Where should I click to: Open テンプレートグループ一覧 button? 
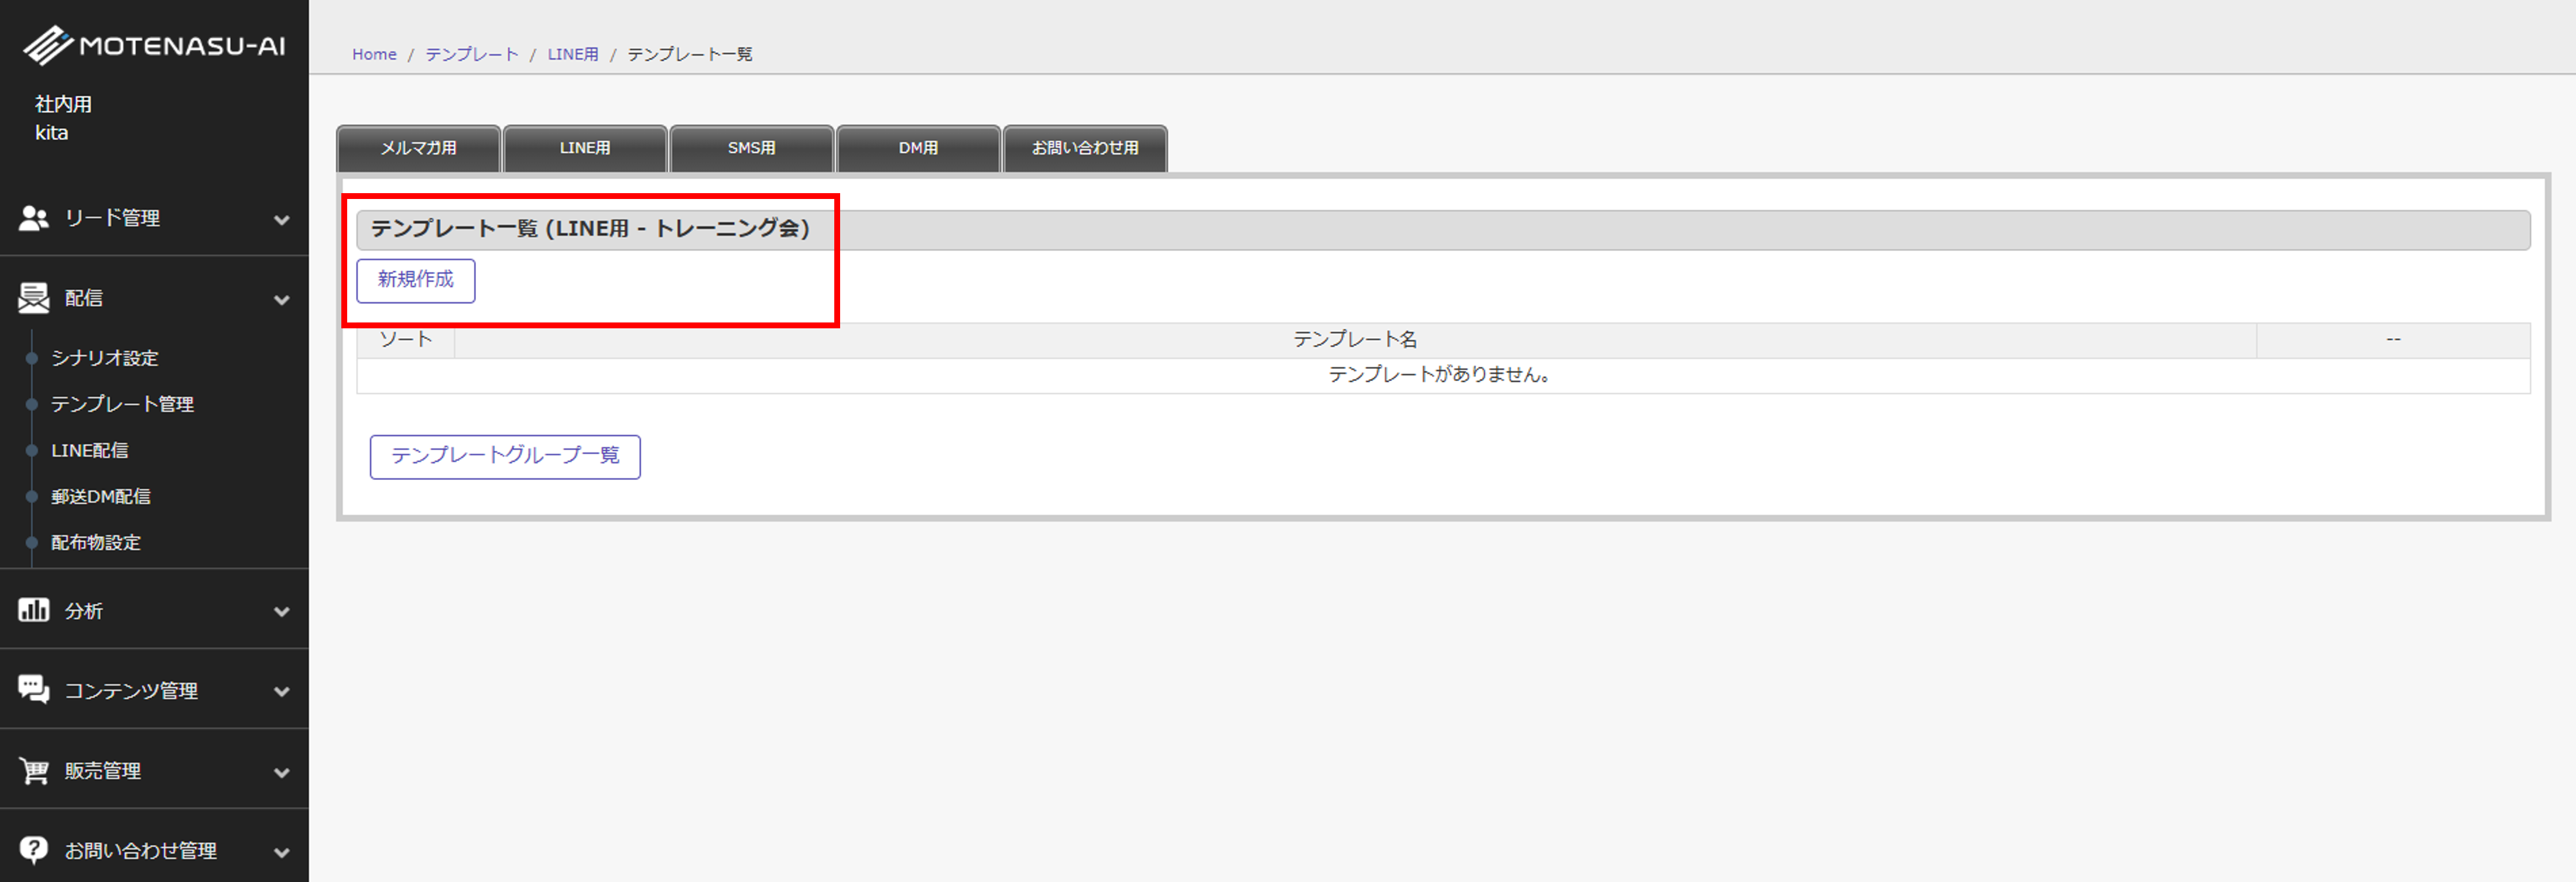click(505, 456)
